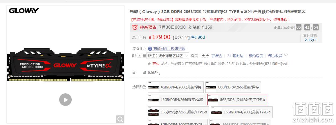Open the delivery address dropdown 浙江宁波市海曙区城区
Screen dimensions: 336x125
[168, 56]
